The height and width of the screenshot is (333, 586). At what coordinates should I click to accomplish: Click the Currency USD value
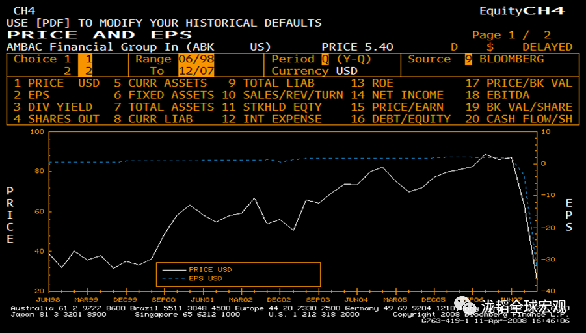tap(347, 71)
